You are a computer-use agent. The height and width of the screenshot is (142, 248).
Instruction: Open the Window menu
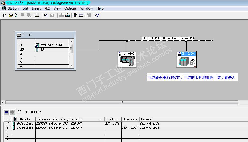point(86,8)
